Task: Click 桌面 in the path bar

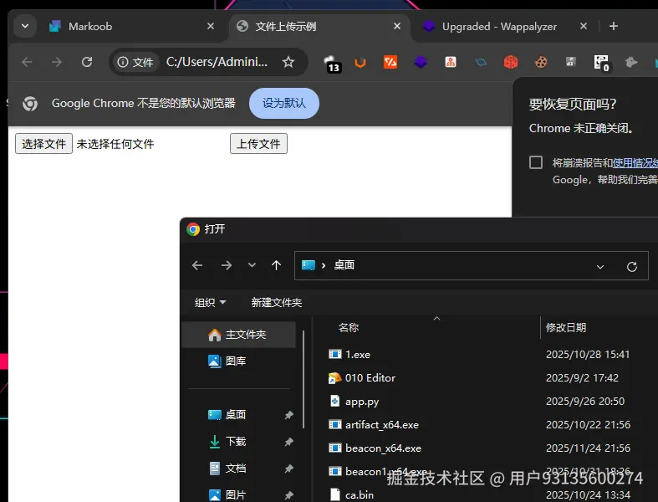Action: coord(344,265)
